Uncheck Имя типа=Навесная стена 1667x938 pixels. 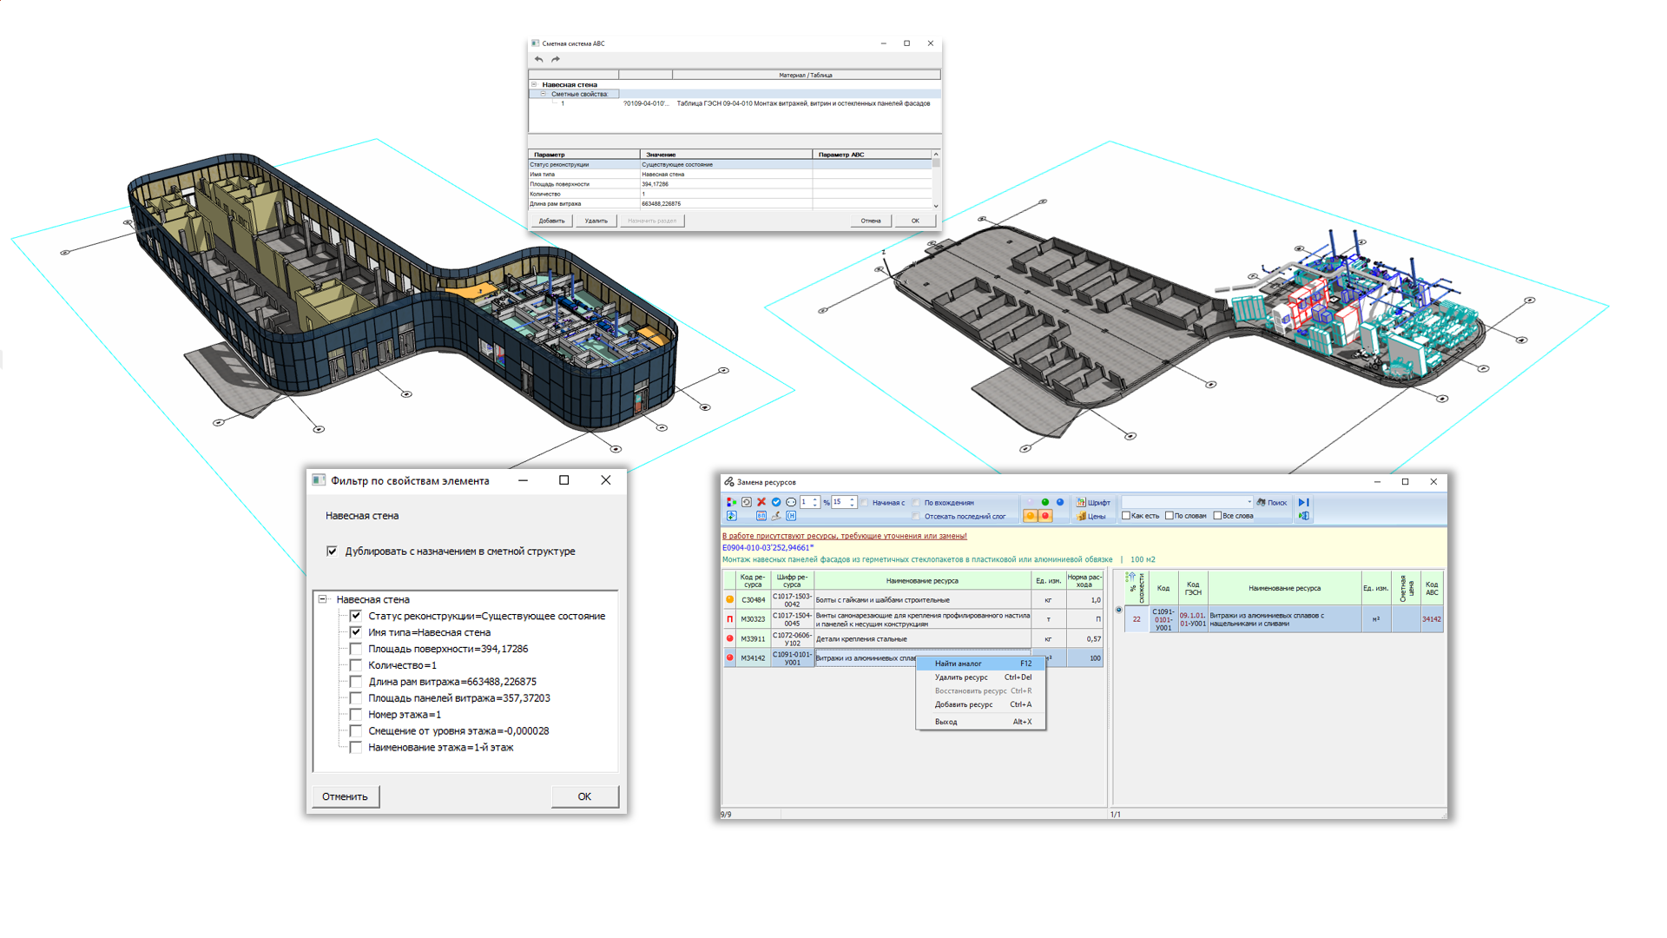coord(356,632)
